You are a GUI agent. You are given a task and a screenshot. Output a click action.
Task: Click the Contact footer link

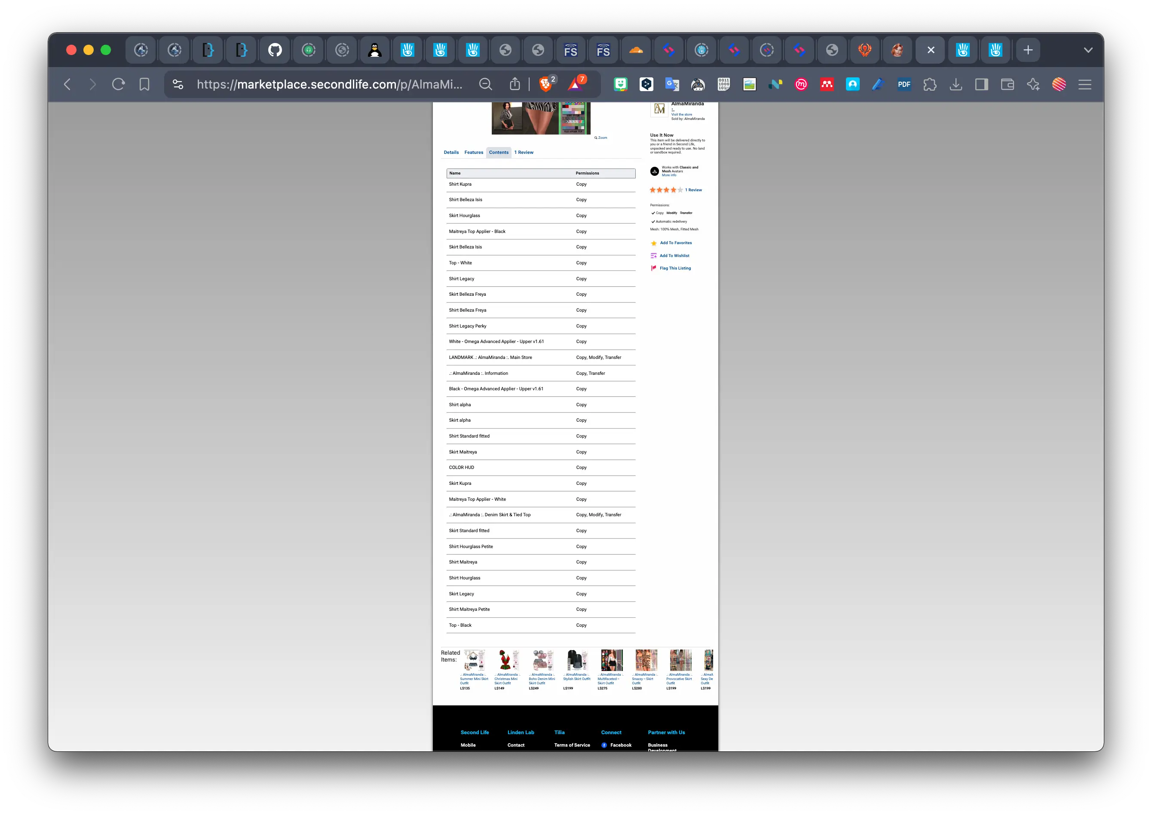click(x=516, y=745)
